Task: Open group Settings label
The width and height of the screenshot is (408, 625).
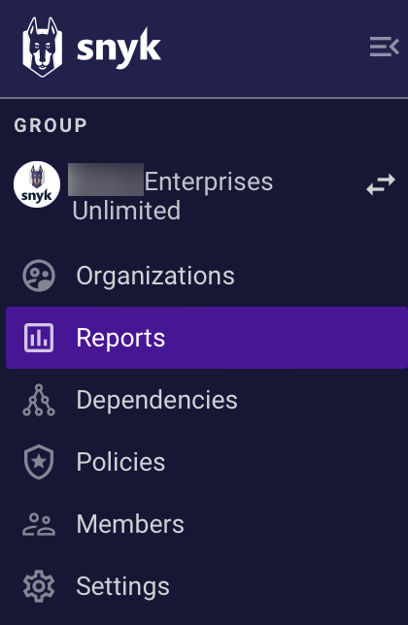Action: pyautogui.click(x=122, y=586)
